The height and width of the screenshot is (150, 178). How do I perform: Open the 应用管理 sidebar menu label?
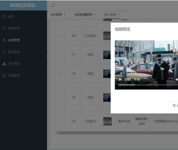click(14, 52)
